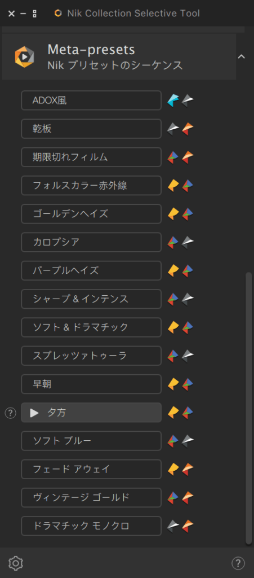254x578 pixels.
Task: Select the ソフト & ドラマチック preset
Action: point(91,327)
